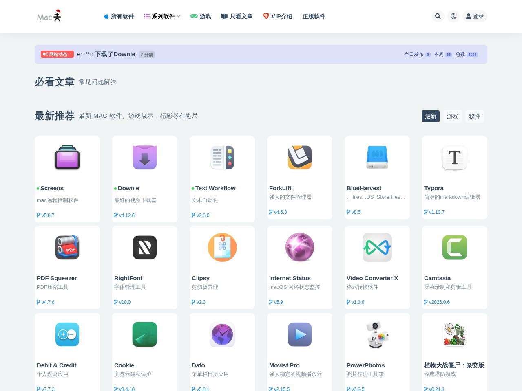The image size is (522, 391).
Task: Click the Video Converter X icon
Action: click(x=377, y=247)
